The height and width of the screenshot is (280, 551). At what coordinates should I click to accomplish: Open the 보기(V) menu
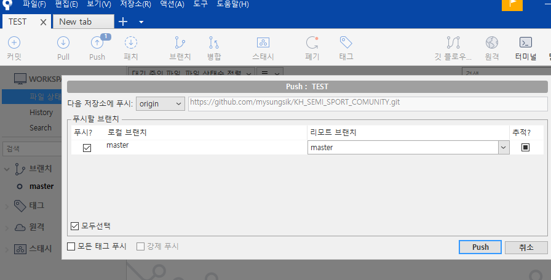[x=99, y=4]
